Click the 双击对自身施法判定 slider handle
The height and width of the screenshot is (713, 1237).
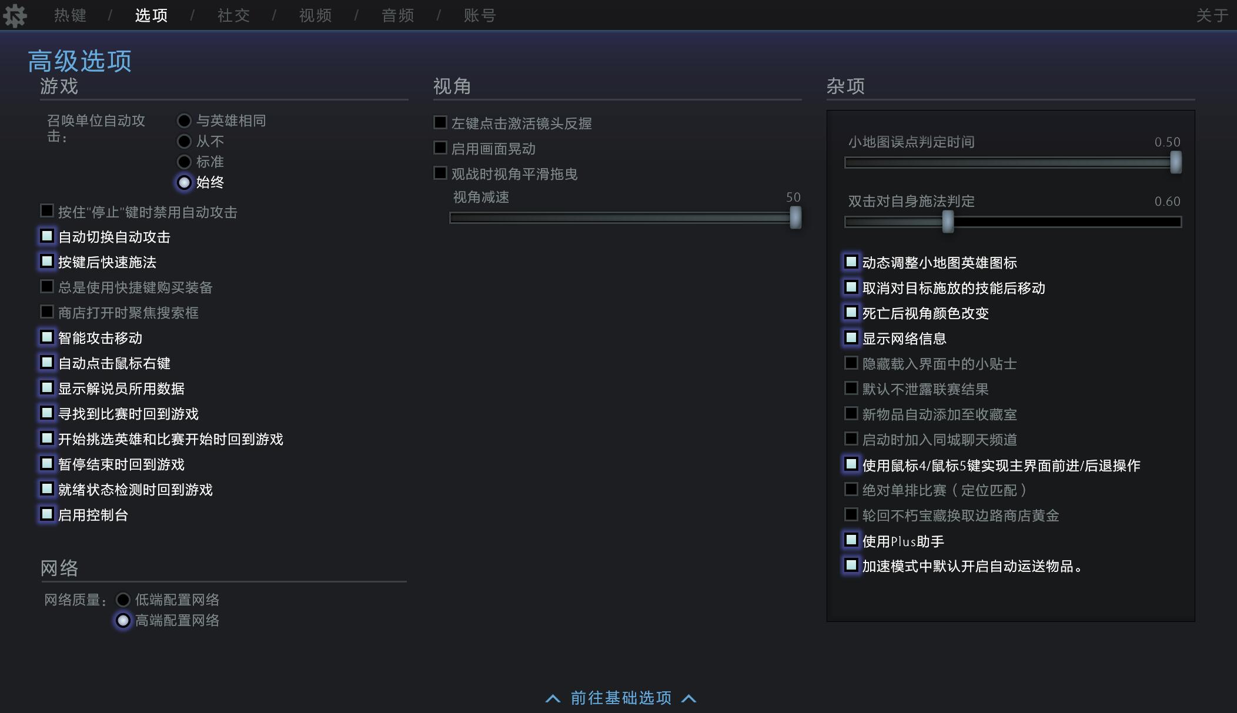pos(949,222)
